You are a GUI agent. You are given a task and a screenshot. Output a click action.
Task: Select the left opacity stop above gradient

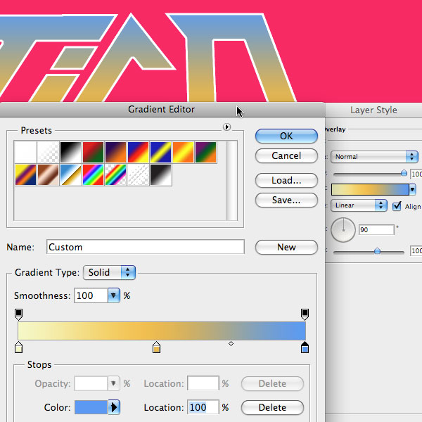[x=18, y=314]
